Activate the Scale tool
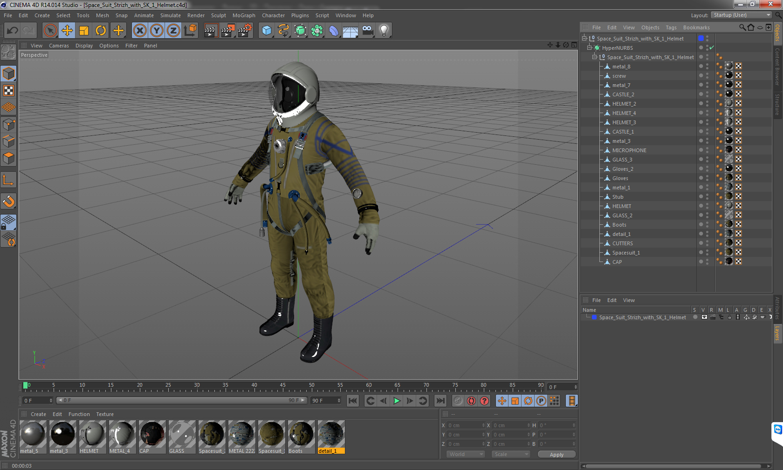 [x=84, y=31]
